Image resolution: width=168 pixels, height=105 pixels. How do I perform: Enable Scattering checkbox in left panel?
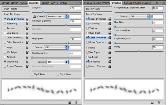[5, 24]
